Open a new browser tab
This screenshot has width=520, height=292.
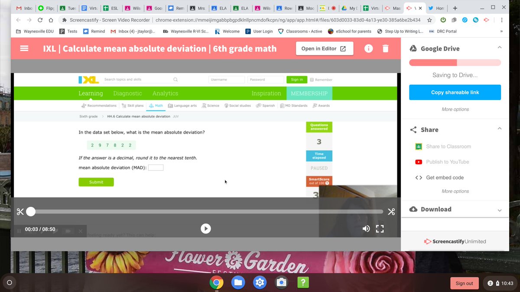(455, 8)
